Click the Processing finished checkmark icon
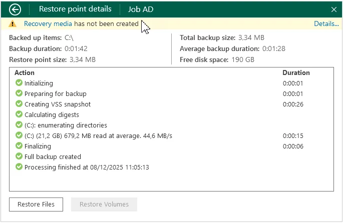 coord(19,167)
